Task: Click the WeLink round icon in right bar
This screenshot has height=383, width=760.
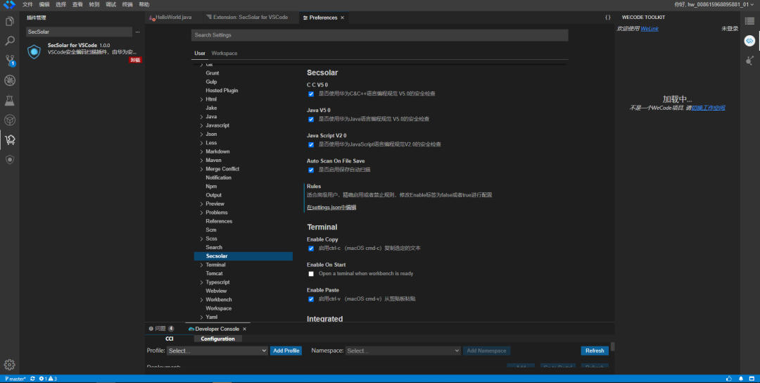Action: [x=750, y=42]
